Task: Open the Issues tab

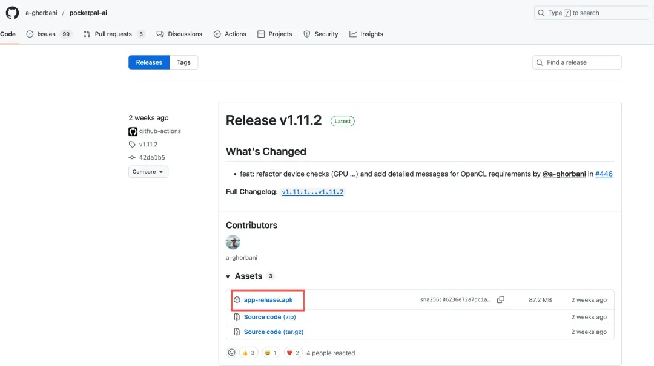Action: (x=47, y=34)
